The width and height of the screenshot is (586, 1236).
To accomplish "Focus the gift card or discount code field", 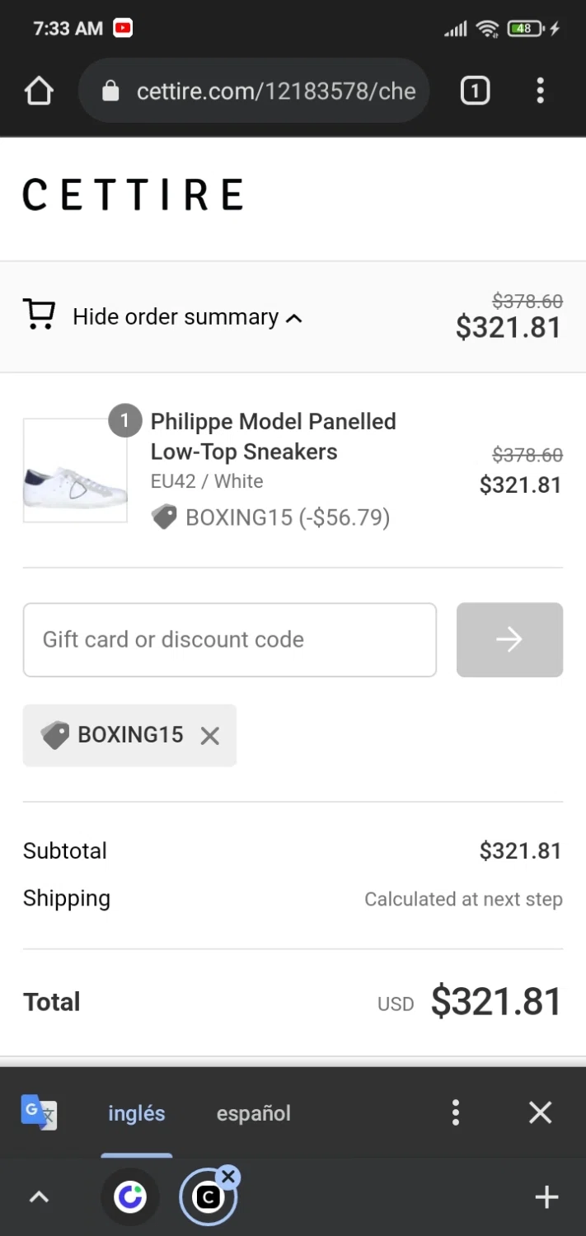I will (229, 639).
